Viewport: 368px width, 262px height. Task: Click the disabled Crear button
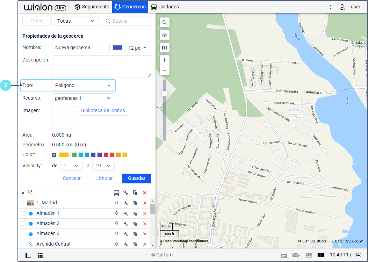[37, 21]
